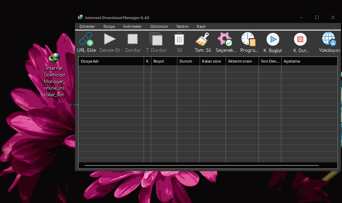Click IDM logo in title bar
This screenshot has height=203, width=342.
pos(81,17)
